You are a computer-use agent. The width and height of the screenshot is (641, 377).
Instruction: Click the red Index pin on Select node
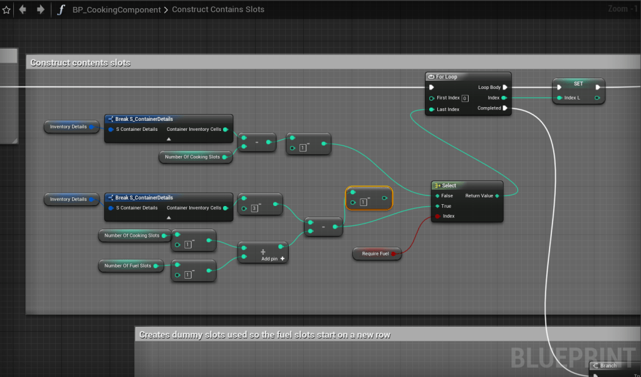(437, 216)
